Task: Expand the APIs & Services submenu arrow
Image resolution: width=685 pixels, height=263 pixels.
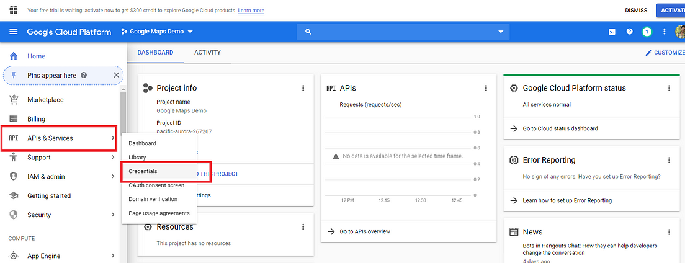Action: [x=113, y=138]
